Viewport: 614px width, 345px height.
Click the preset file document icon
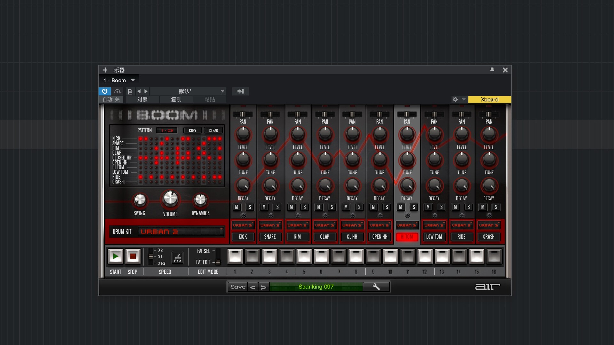pos(130,91)
